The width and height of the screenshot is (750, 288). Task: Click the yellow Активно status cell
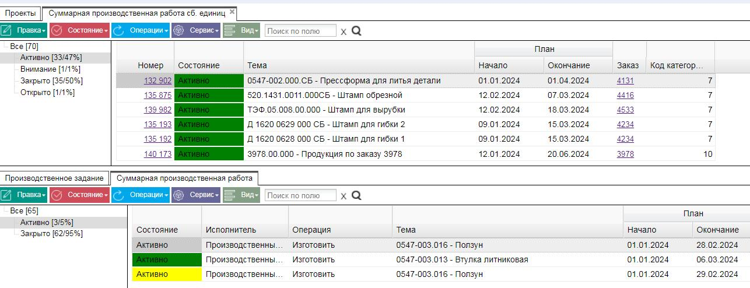pos(167,275)
